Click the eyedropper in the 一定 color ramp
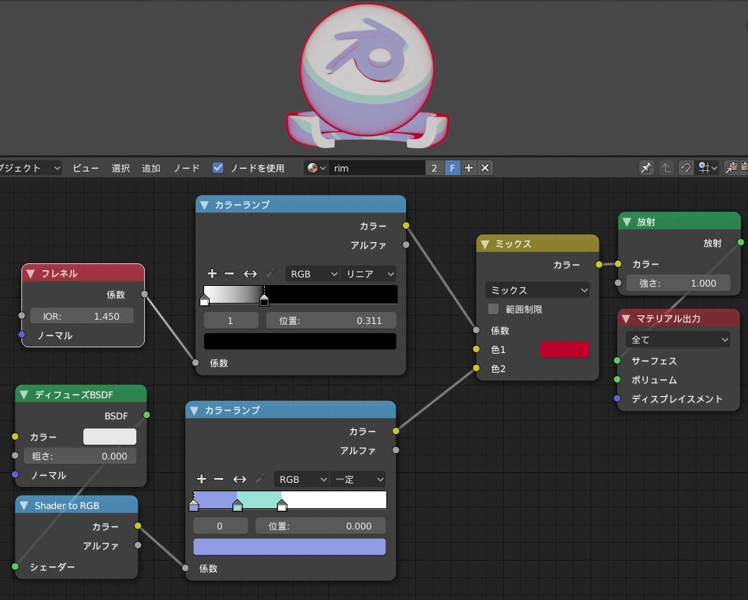Viewport: 748px width, 600px height. click(261, 479)
